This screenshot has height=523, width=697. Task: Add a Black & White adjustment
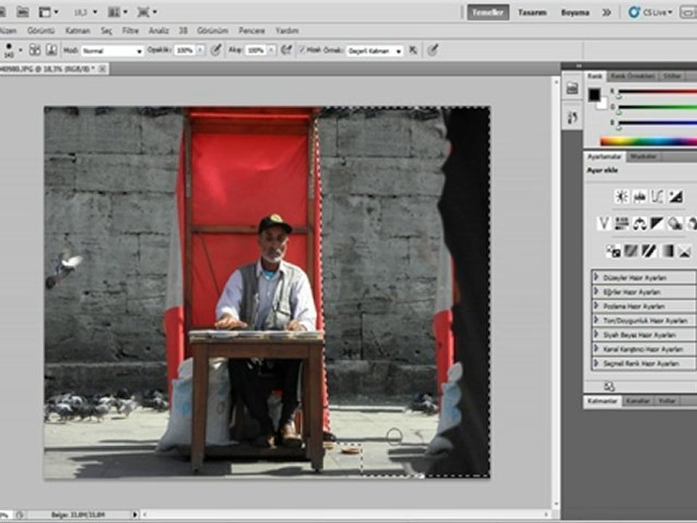coord(657,223)
